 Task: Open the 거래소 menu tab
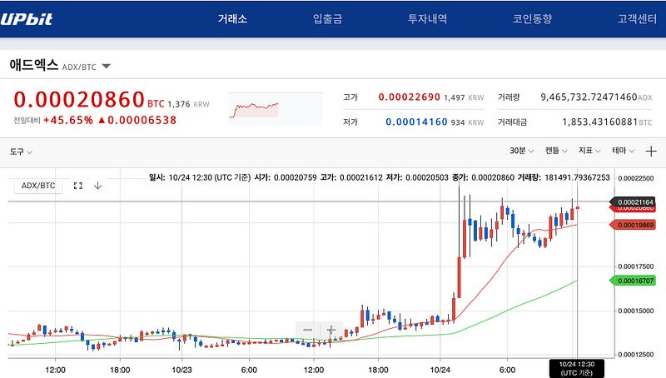(232, 18)
